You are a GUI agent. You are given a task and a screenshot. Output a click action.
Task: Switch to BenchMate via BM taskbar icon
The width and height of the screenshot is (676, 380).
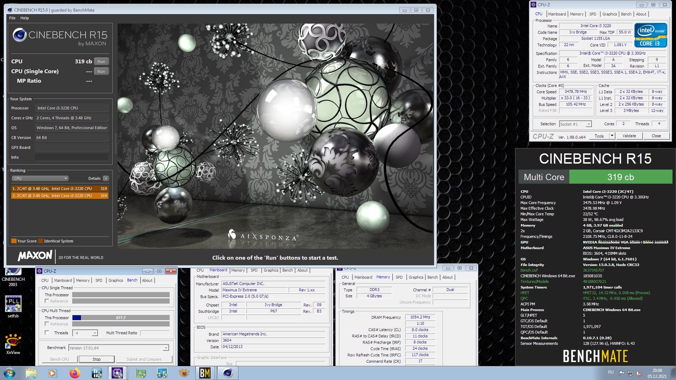[205, 373]
